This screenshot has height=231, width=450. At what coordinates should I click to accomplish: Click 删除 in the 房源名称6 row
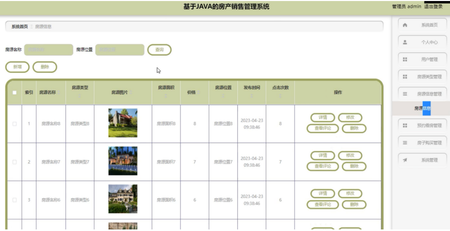[354, 205]
